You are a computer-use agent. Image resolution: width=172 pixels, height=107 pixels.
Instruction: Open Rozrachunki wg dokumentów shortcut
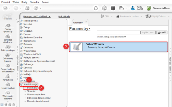click(8, 68)
